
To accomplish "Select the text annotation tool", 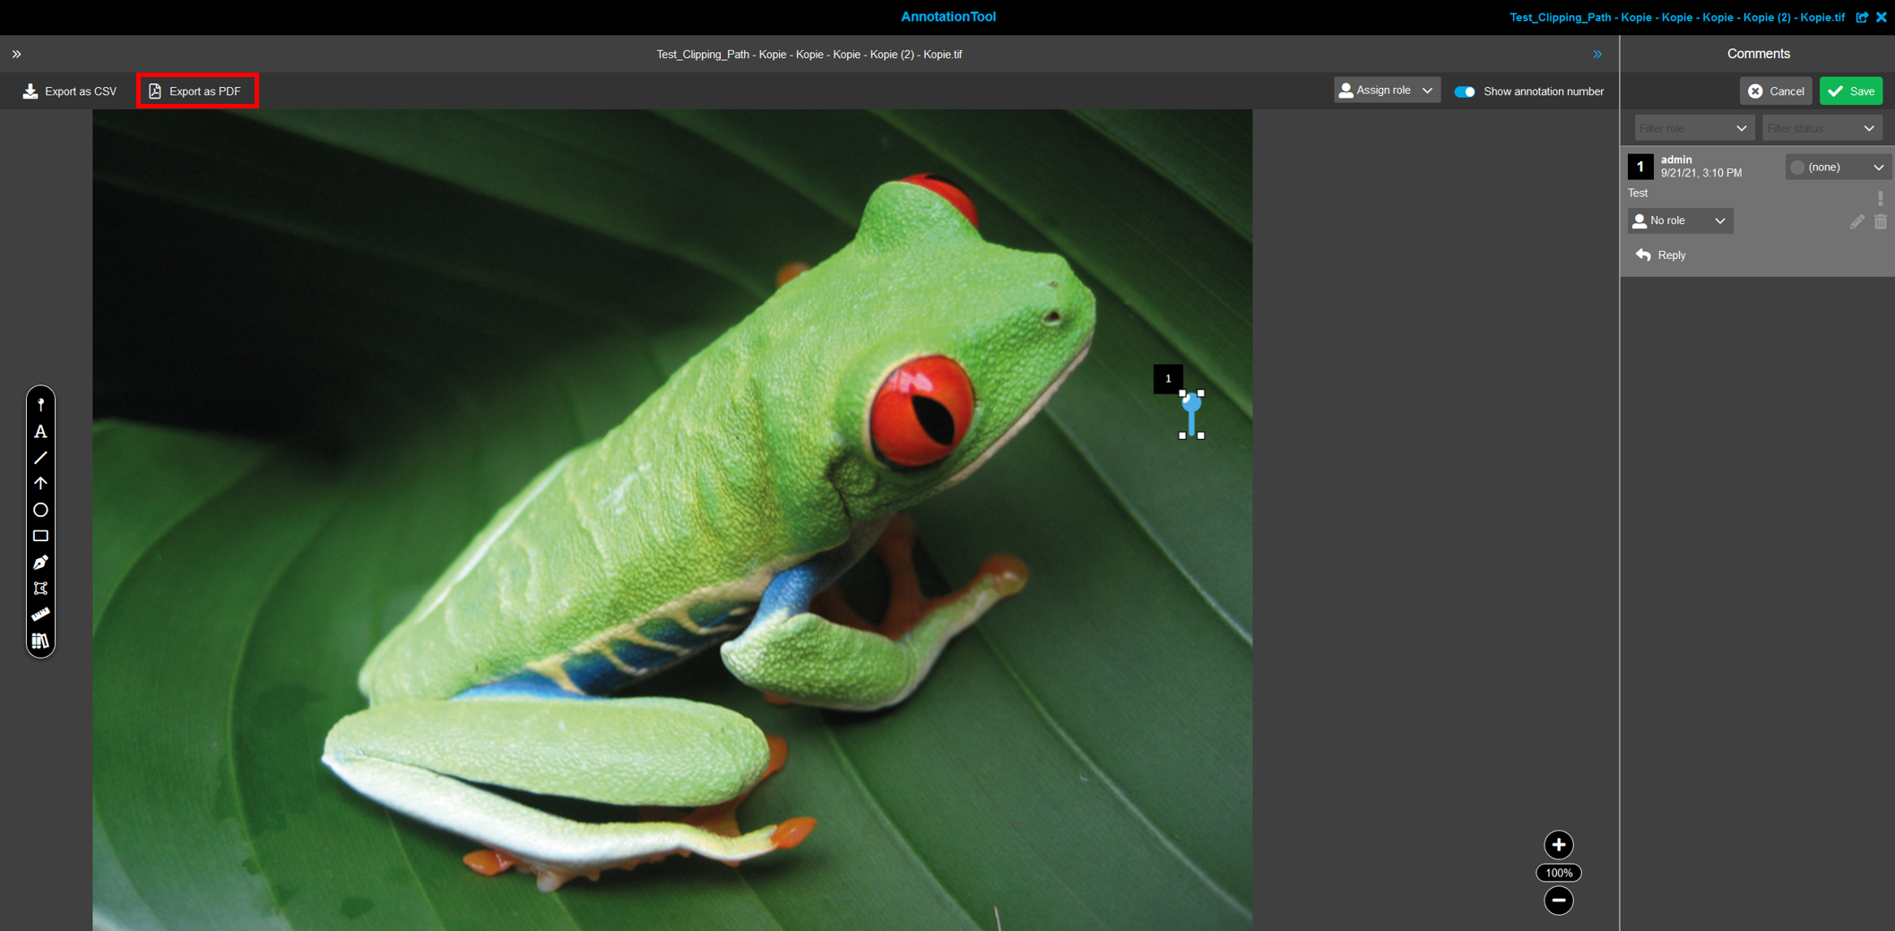I will 40,431.
